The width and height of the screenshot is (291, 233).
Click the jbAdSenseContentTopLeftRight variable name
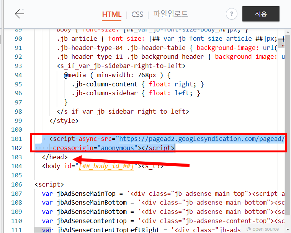pos(108,230)
